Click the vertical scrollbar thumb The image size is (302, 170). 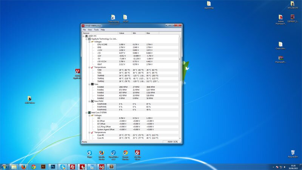[x=180, y=59]
